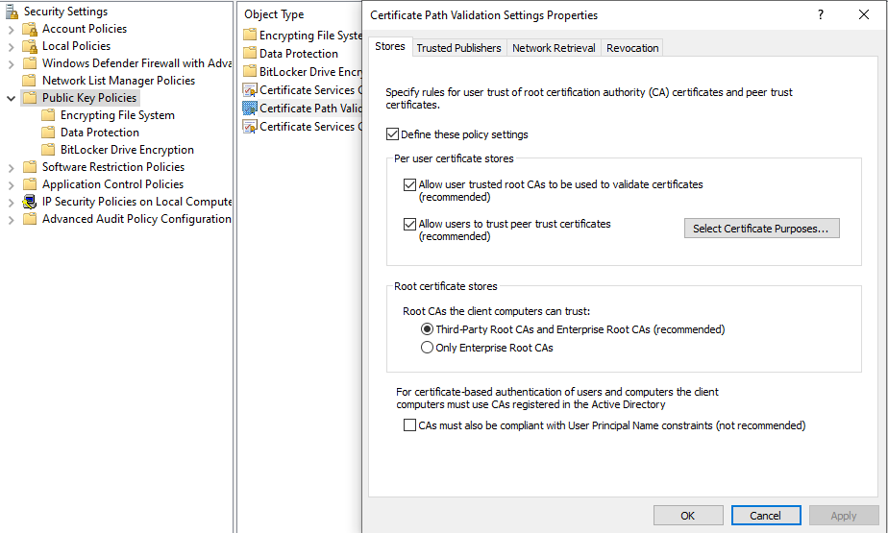Viewport: 888px width, 533px height.
Task: Click the dialog help question mark
Action: pyautogui.click(x=821, y=14)
